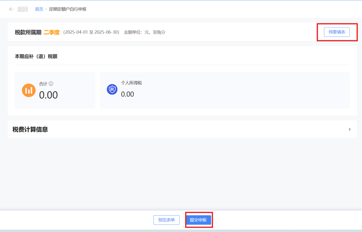This screenshot has width=362, height=232.
Task: Open the 首页 breadcrumb link
Action: tap(39, 9)
